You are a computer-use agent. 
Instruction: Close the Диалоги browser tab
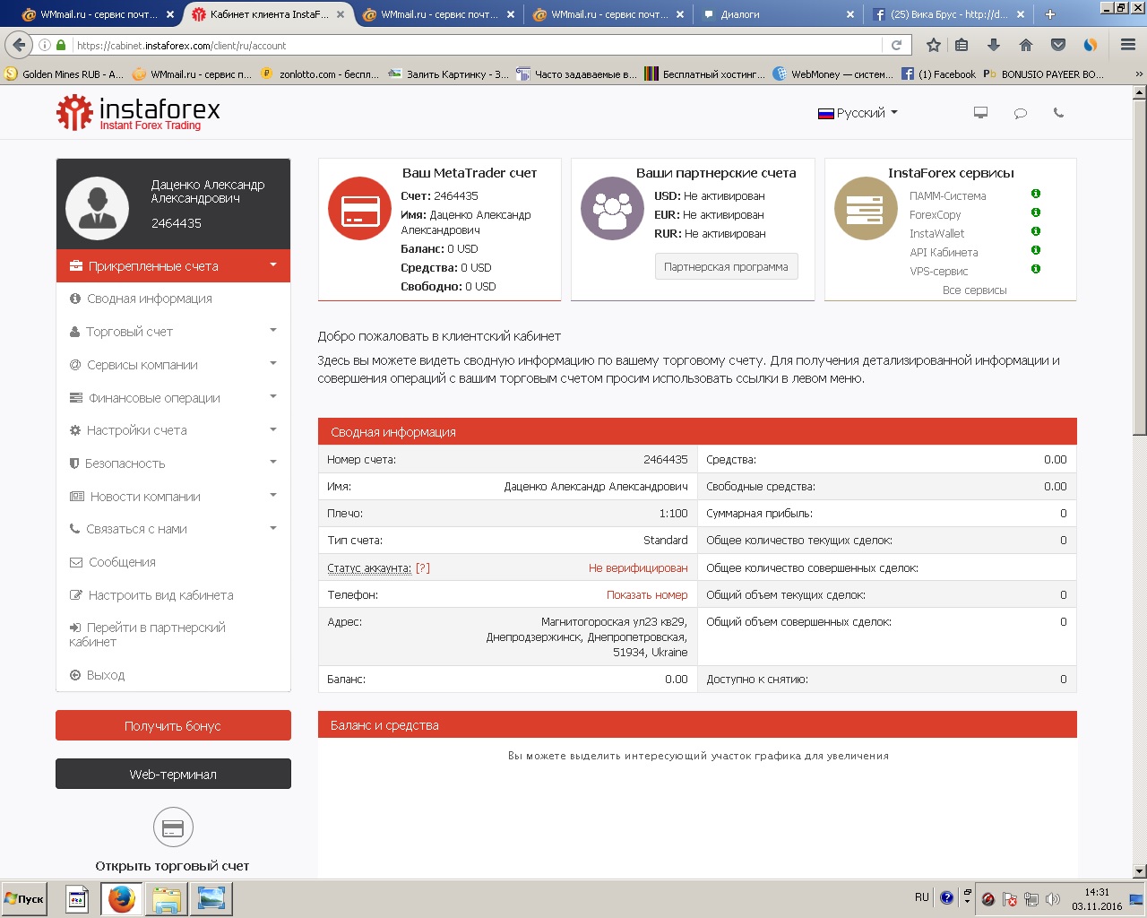[x=850, y=14]
